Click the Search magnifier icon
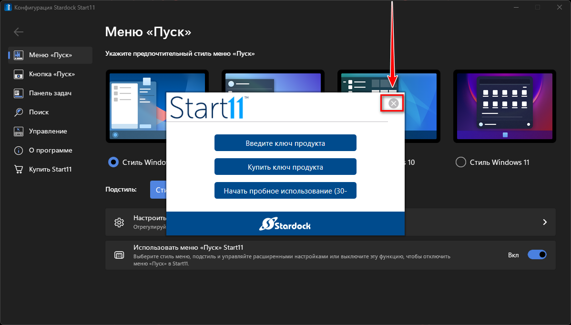 click(x=19, y=112)
